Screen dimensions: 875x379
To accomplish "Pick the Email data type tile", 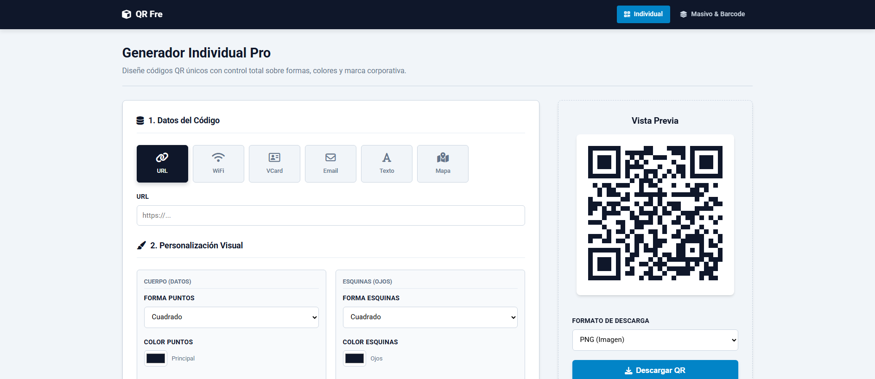I will pos(330,164).
